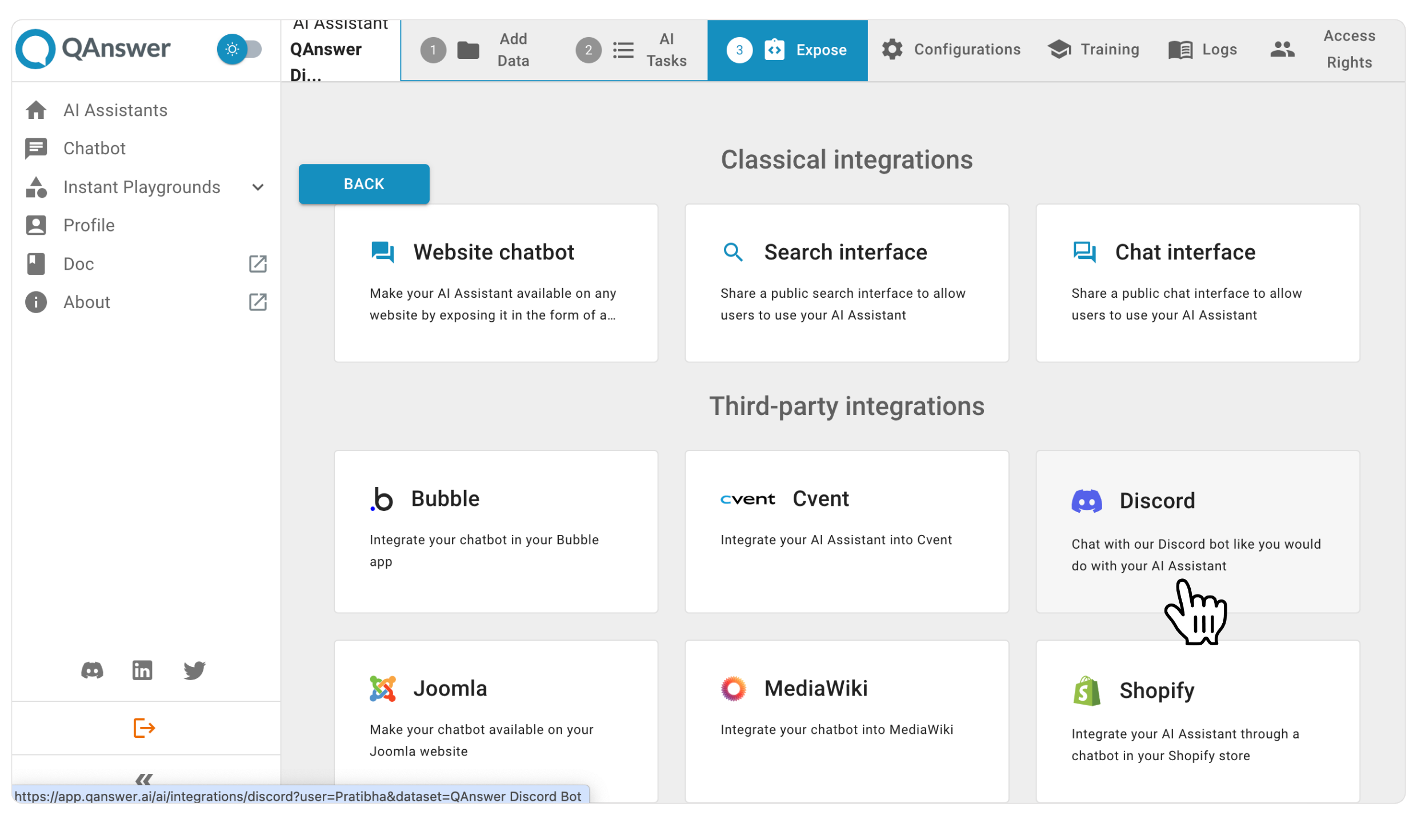Click the AI Assistants home icon

coord(36,110)
